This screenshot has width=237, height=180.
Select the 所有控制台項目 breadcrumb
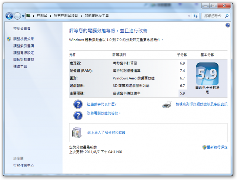(66, 16)
